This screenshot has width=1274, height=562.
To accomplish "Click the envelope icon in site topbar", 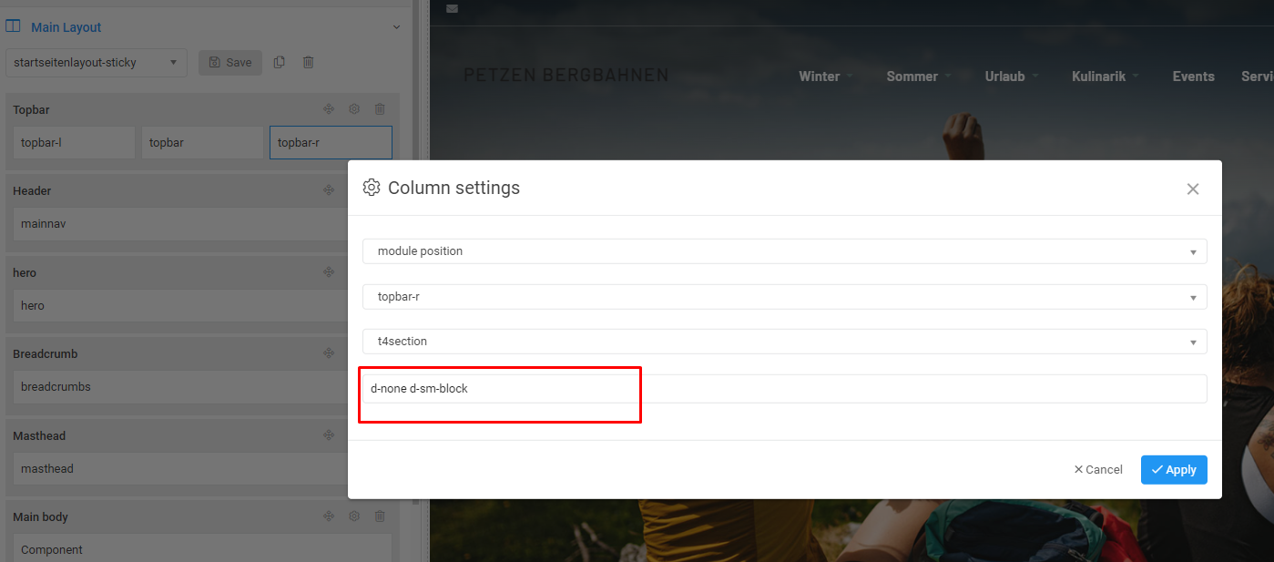I will click(x=453, y=9).
